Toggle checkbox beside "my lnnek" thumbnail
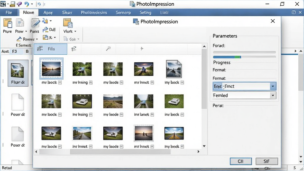Image resolution: width=304 pixels, height=171 pixels. coord(152,147)
